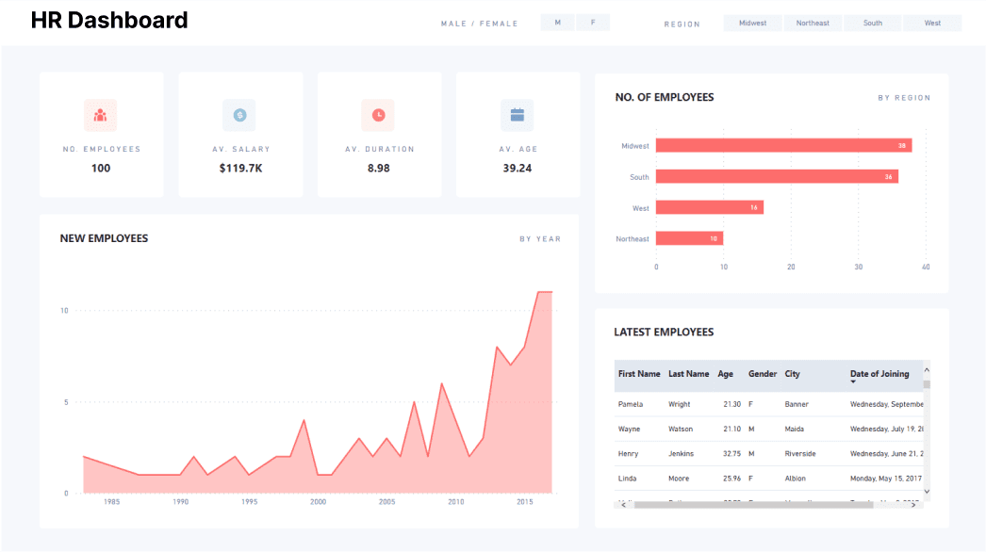Select the West region filter
The height and width of the screenshot is (552, 986).
(x=932, y=22)
